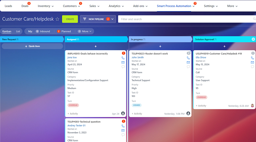Click chat bubble icon on TSUP#003 card
The image size is (256, 142).
pyautogui.click(x=123, y=135)
